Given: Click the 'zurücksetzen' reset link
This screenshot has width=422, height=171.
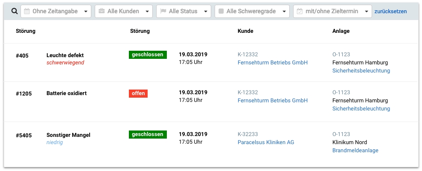Looking at the screenshot, I should [x=390, y=12].
